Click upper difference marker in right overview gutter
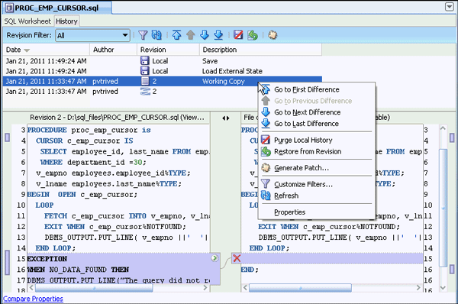458x304 pixels. 452,137
